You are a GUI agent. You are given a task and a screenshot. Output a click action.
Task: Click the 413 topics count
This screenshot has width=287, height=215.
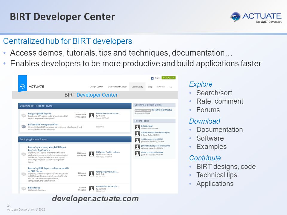coord(82,173)
